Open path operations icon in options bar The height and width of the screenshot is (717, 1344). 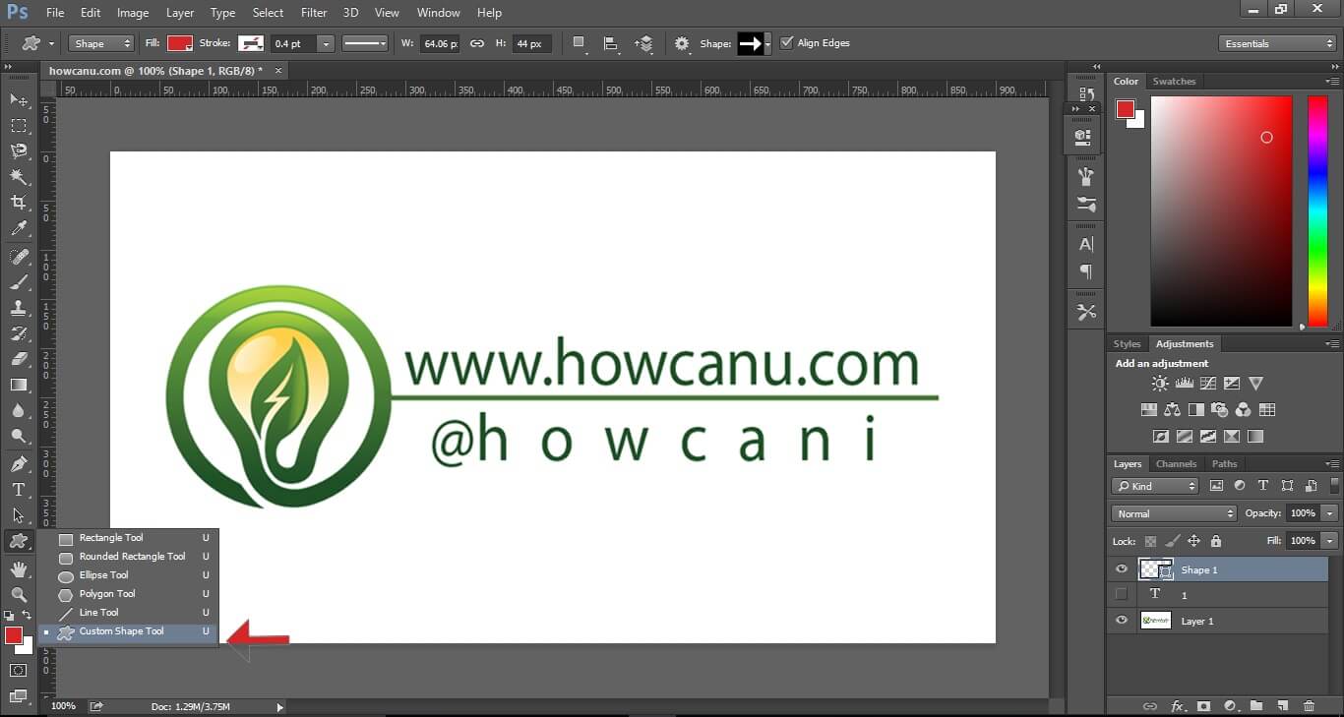coord(580,43)
